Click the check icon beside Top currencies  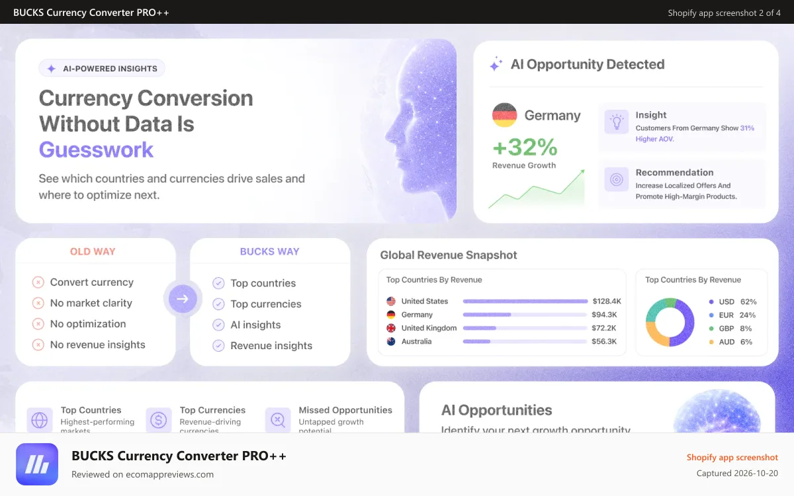tap(218, 304)
